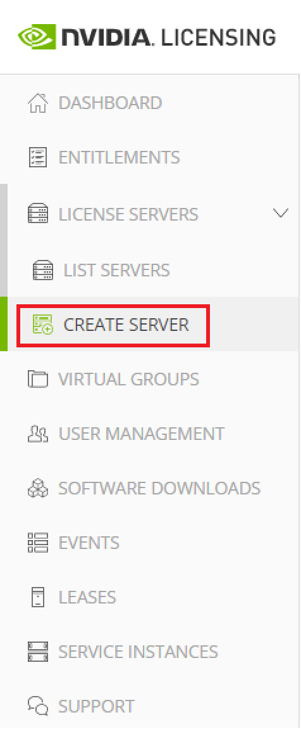Image resolution: width=301 pixels, height=729 pixels.
Task: Click the Dashboard home icon
Action: coord(37,103)
